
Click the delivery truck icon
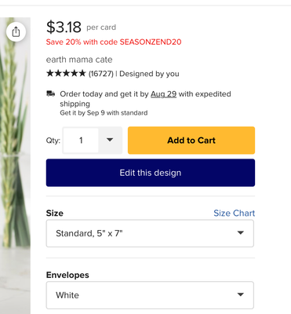pos(50,93)
